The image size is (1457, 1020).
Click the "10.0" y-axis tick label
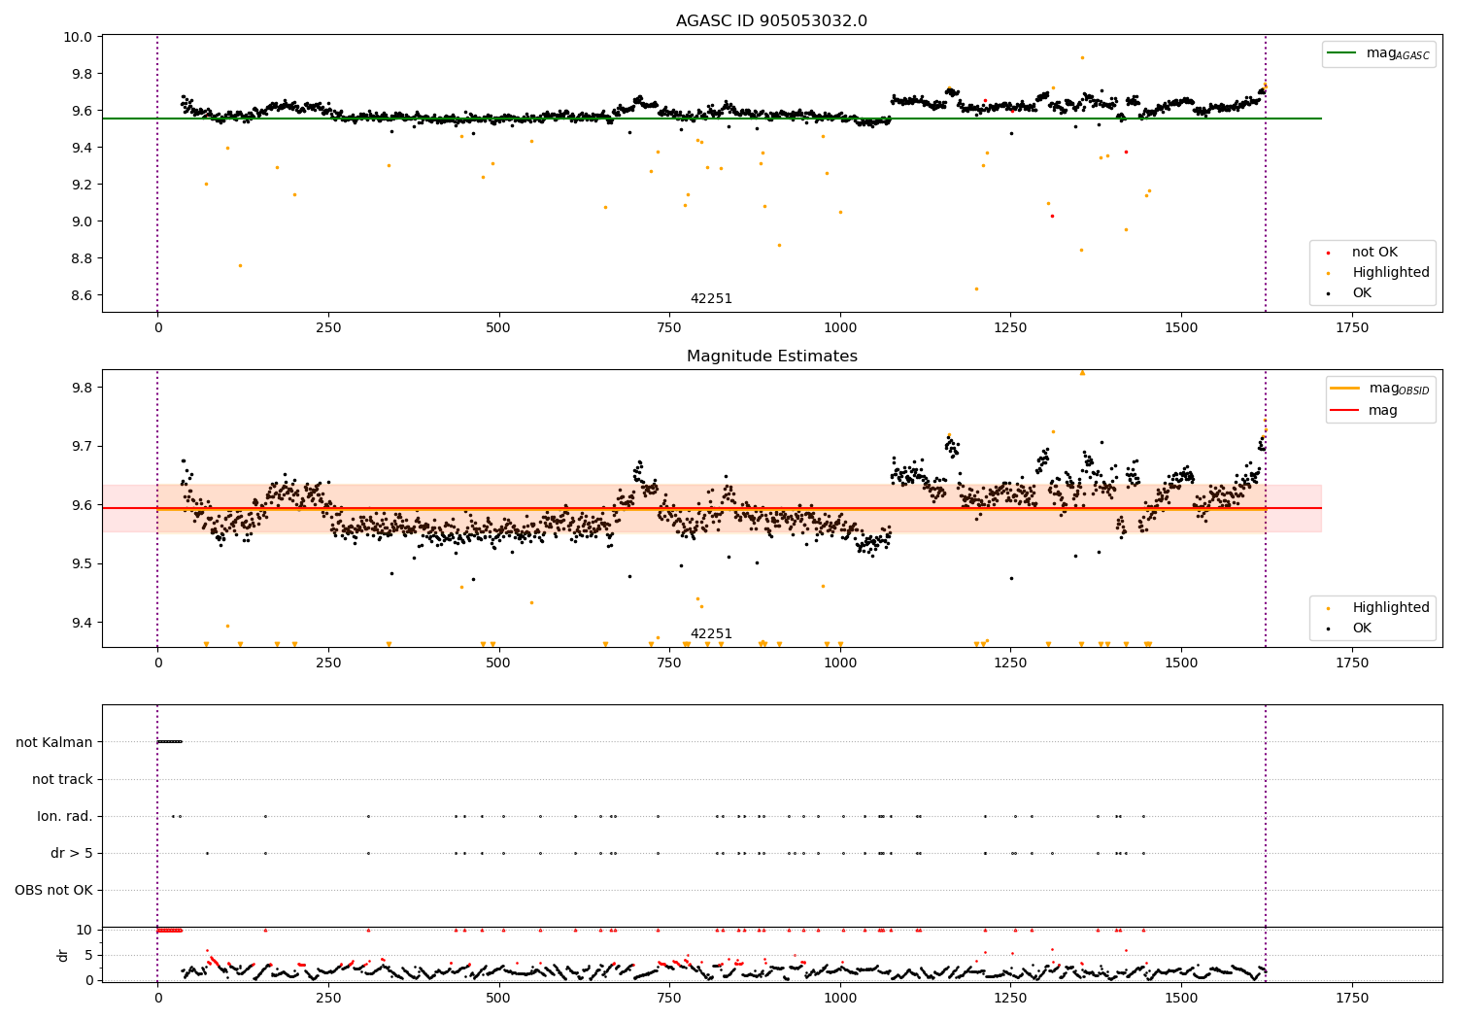tap(79, 37)
